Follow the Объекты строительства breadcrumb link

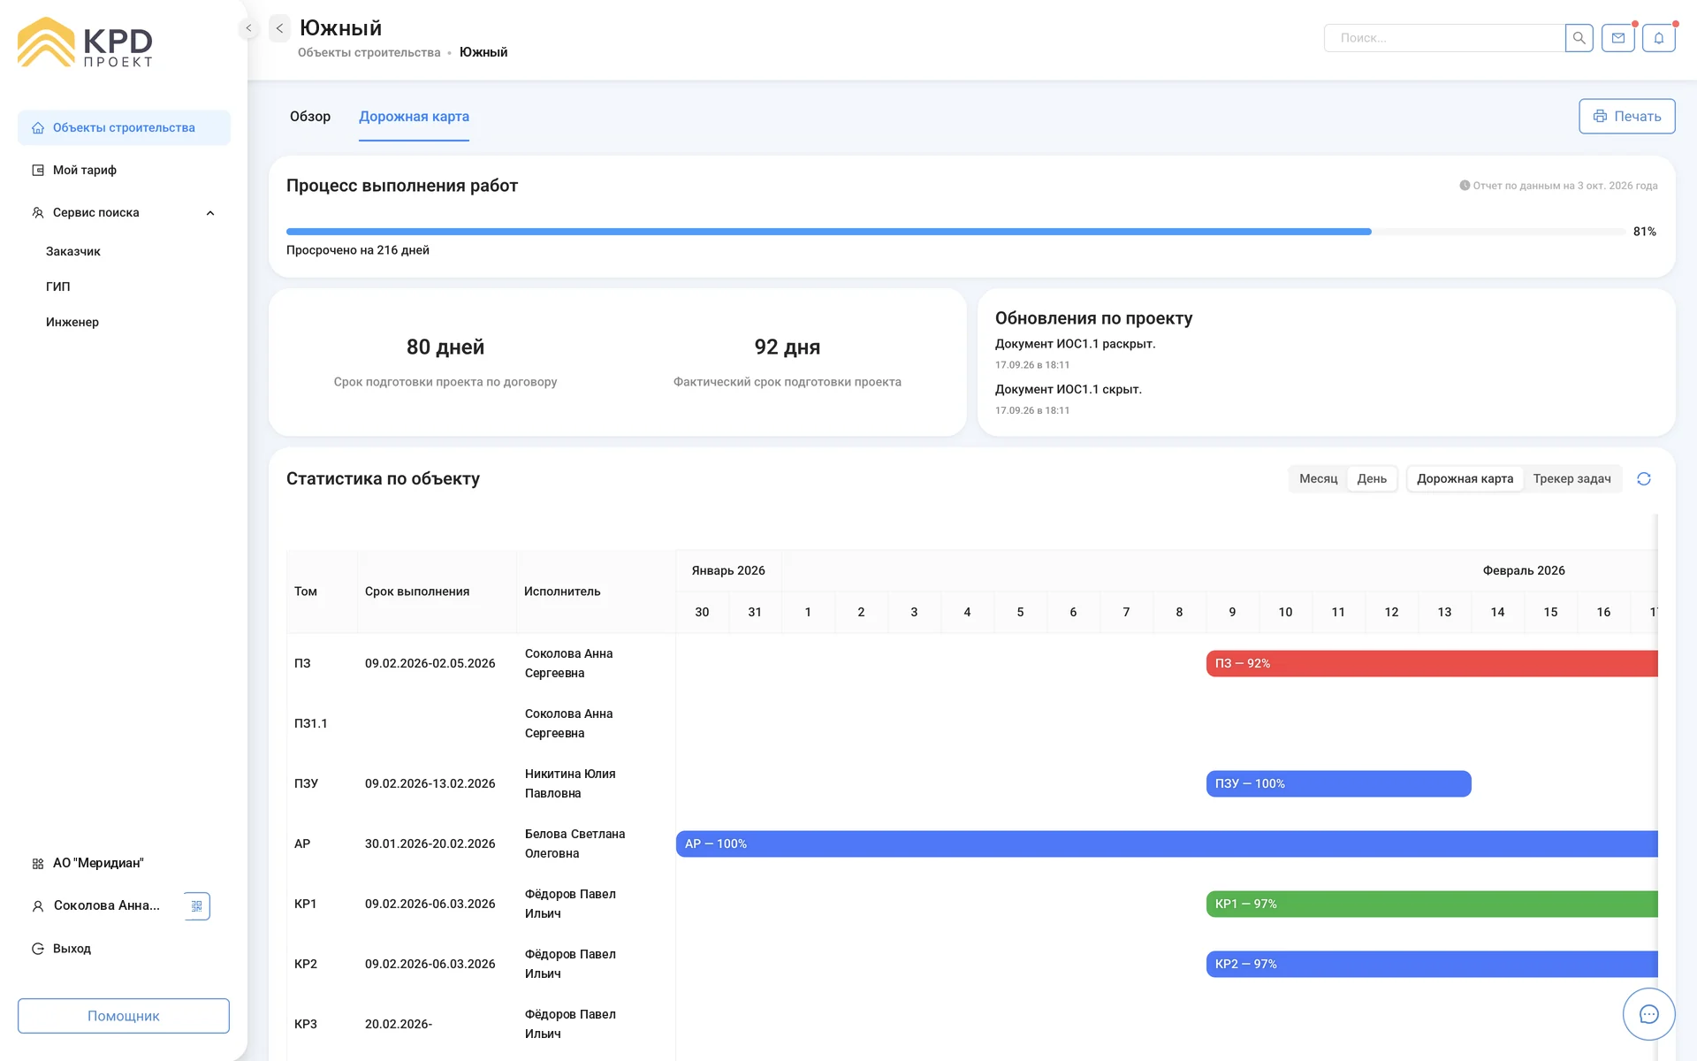click(x=369, y=53)
